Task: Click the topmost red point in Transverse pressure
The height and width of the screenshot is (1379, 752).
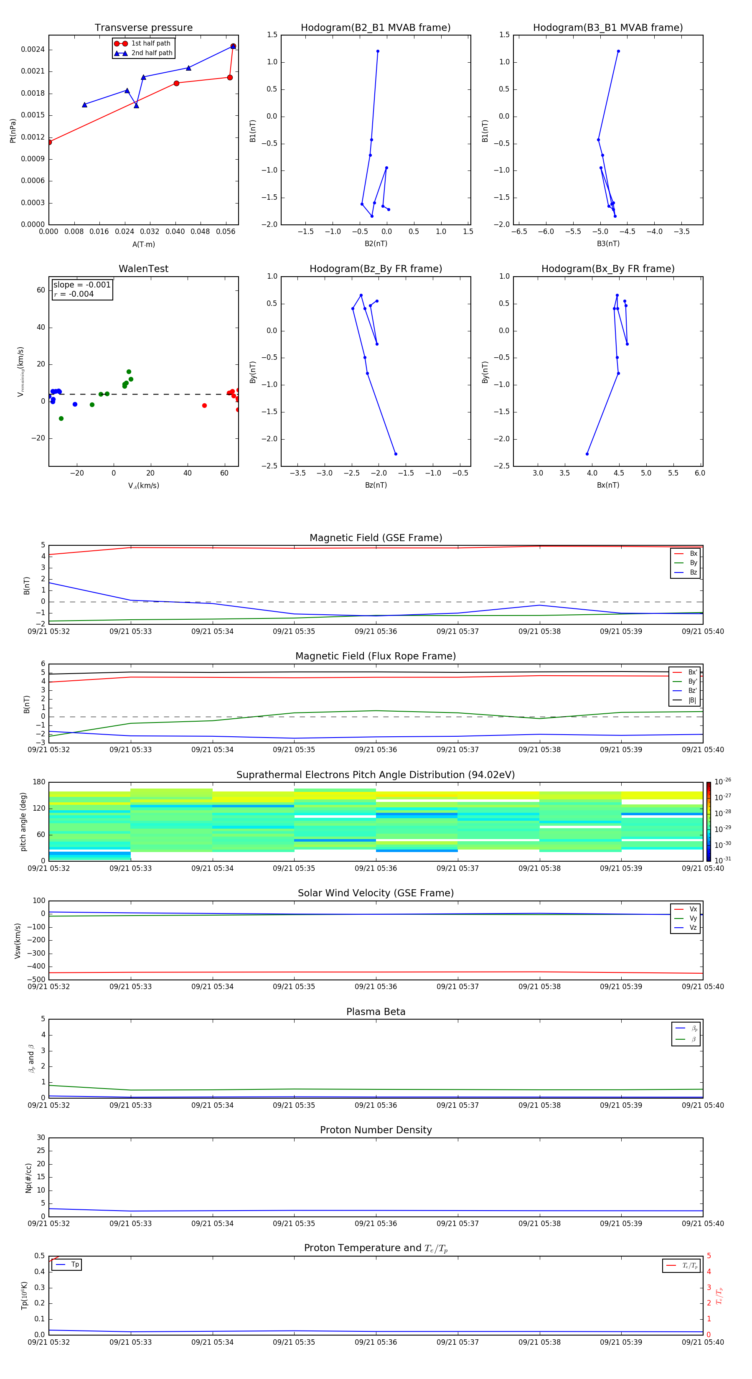Action: pyautogui.click(x=233, y=46)
